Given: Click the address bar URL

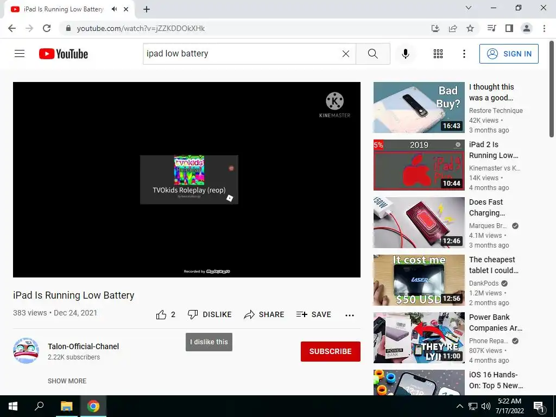Looking at the screenshot, I should [141, 28].
